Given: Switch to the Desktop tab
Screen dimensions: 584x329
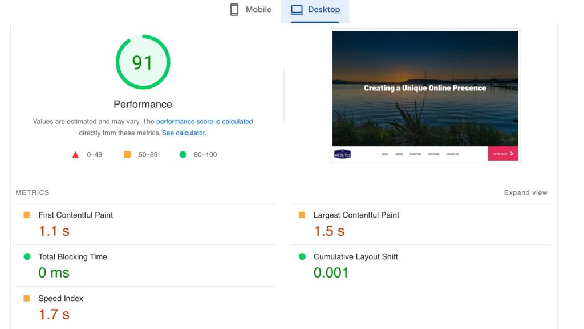Looking at the screenshot, I should pos(315,9).
